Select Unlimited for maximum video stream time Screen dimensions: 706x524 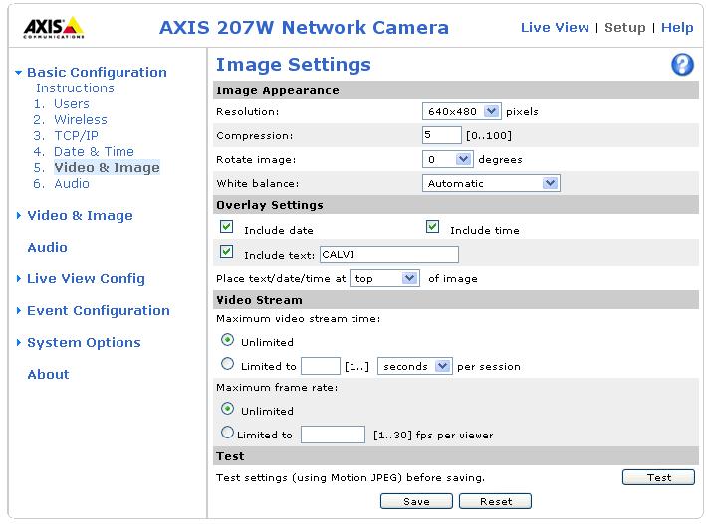tap(227, 340)
